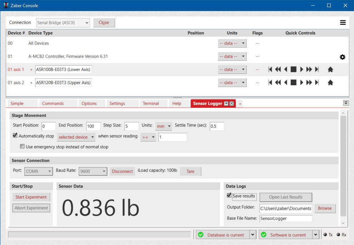Click the Disconnect sensor button
354x245 pixels.
point(122,172)
